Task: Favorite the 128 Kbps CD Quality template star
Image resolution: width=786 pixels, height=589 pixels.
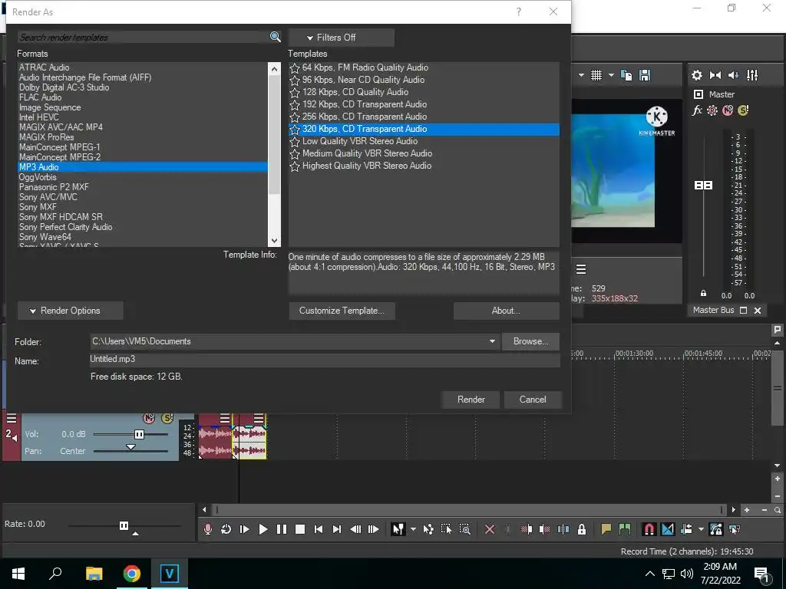Action: point(295,93)
